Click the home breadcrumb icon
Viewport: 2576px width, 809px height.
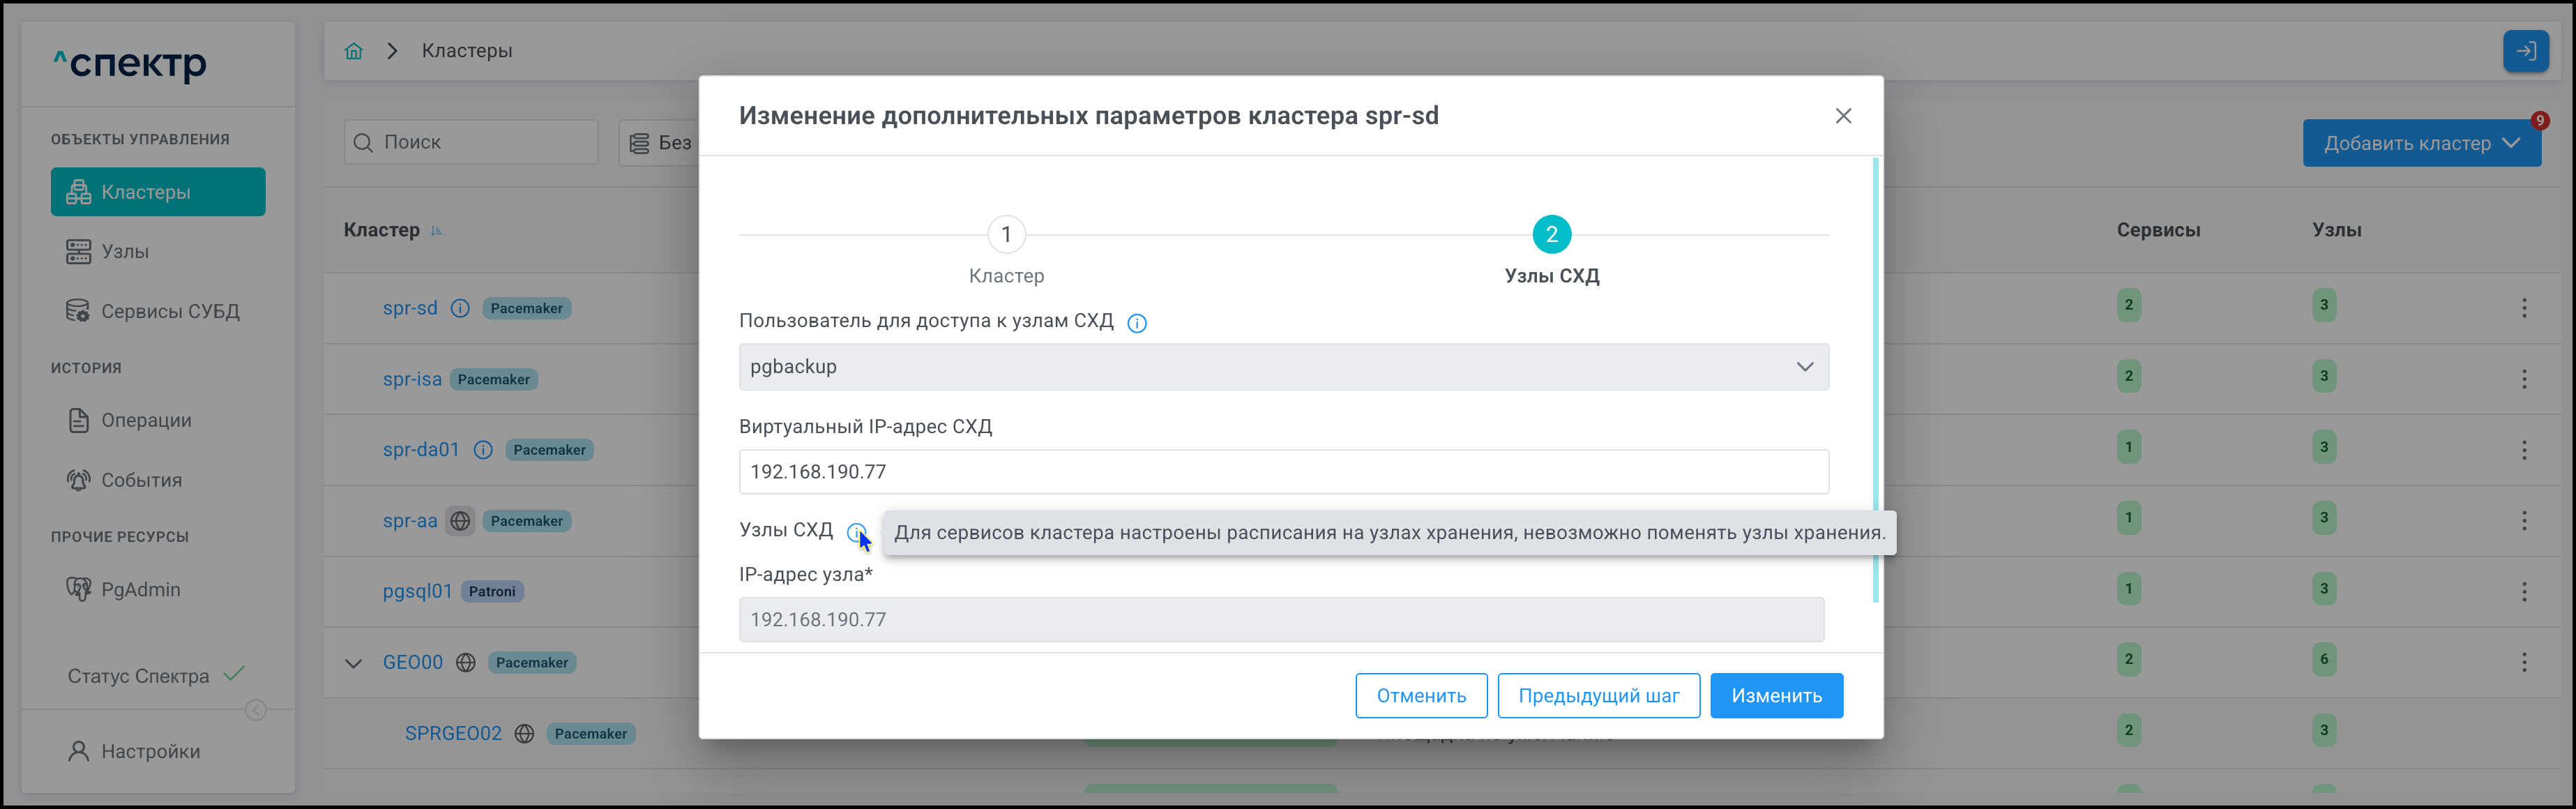click(354, 51)
